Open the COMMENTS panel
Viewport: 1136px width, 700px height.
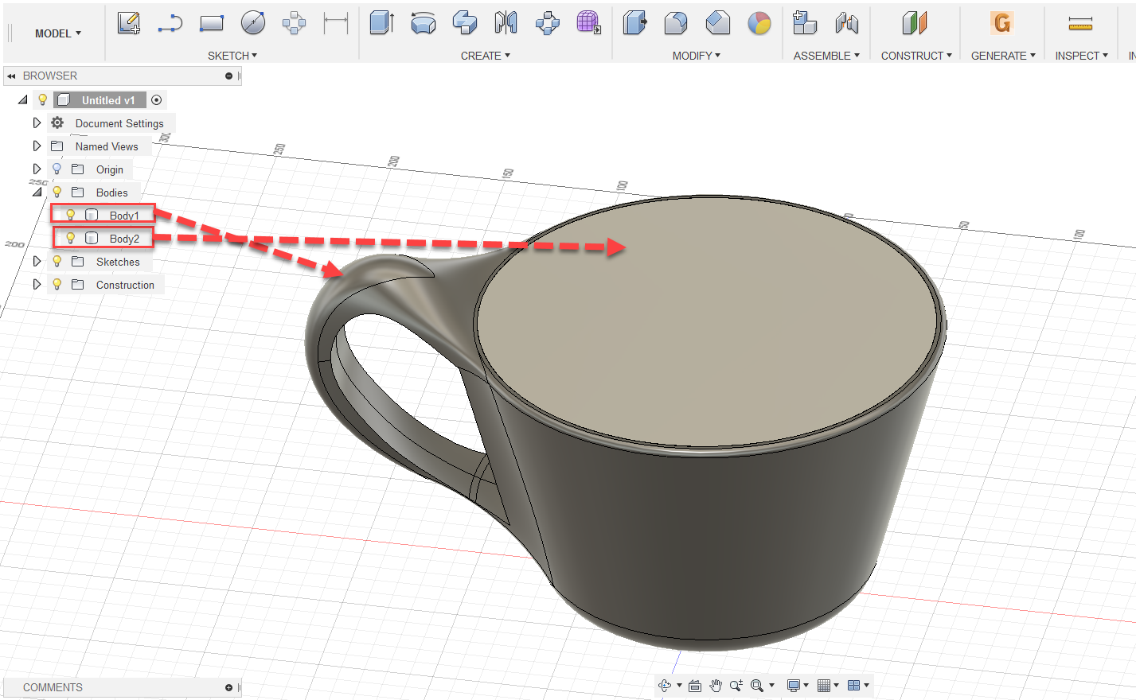click(x=53, y=687)
